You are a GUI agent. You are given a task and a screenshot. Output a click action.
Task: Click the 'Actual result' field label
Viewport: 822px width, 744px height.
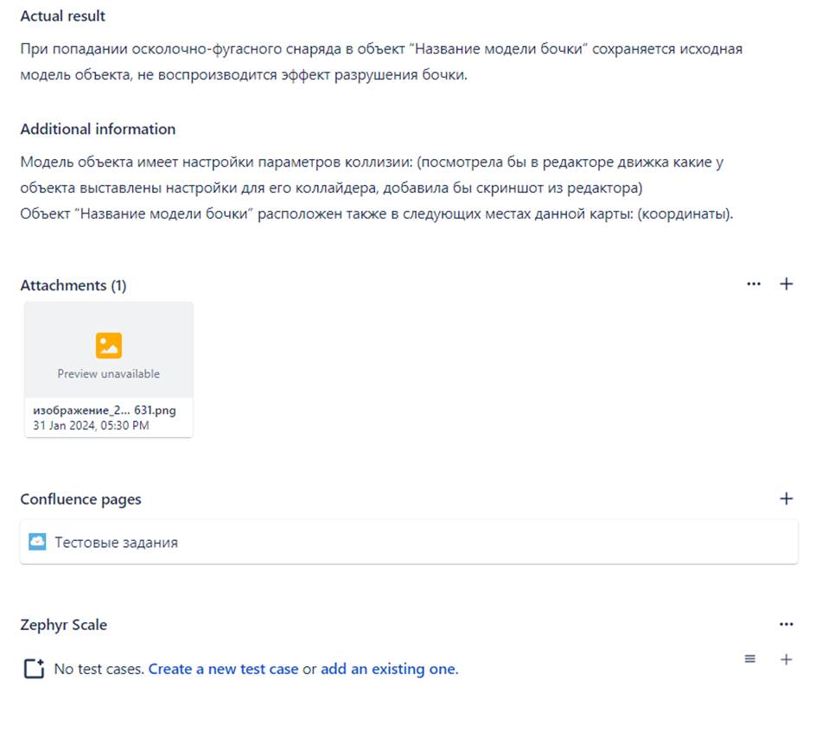click(x=63, y=16)
